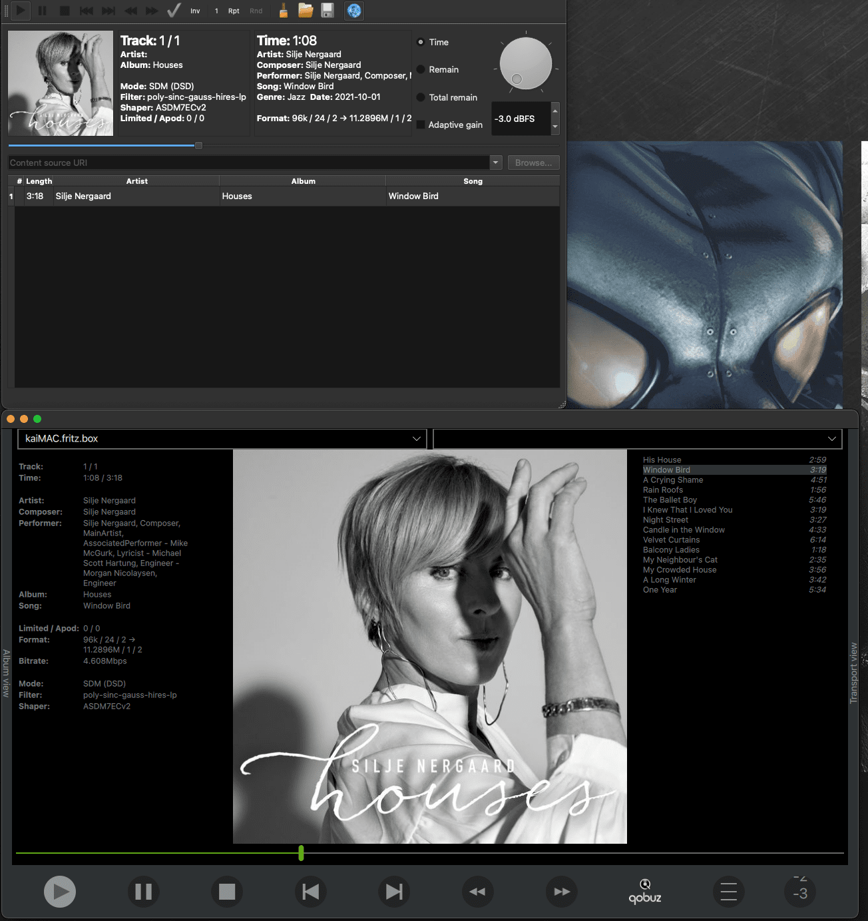Enable the Adaptive gain checkbox
This screenshot has height=921, width=868.
click(421, 125)
